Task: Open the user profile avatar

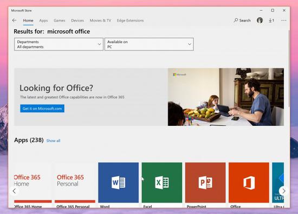Action: (260, 21)
